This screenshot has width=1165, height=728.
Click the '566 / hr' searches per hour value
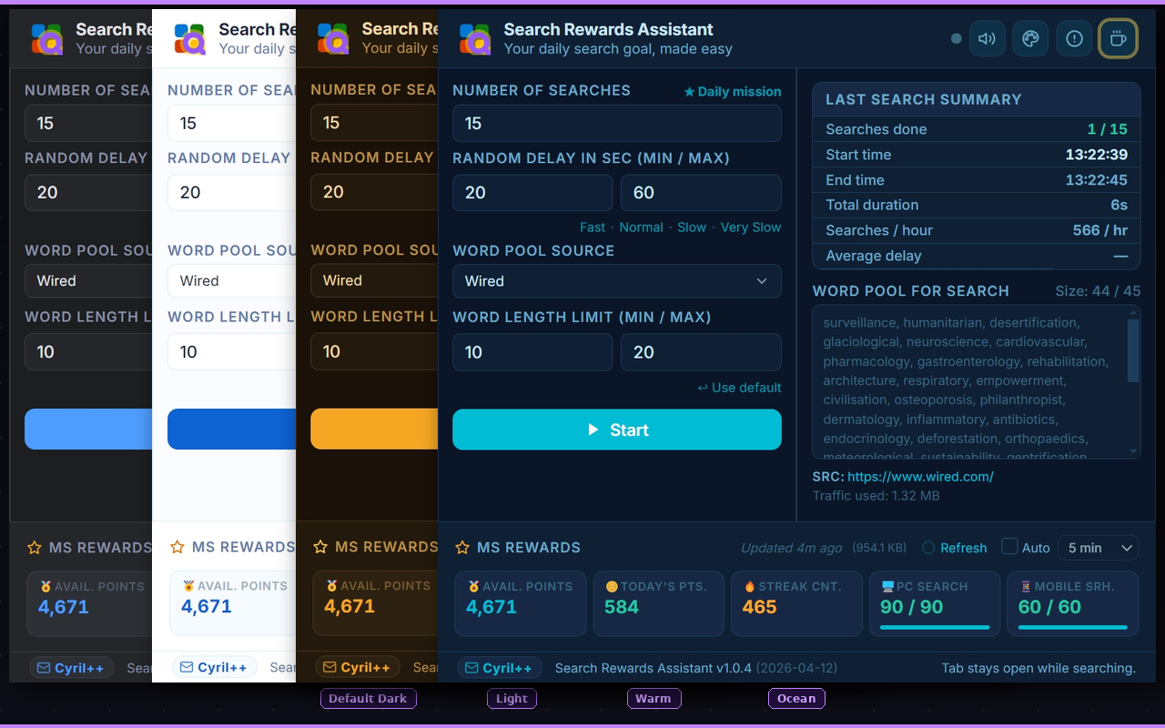point(1100,230)
